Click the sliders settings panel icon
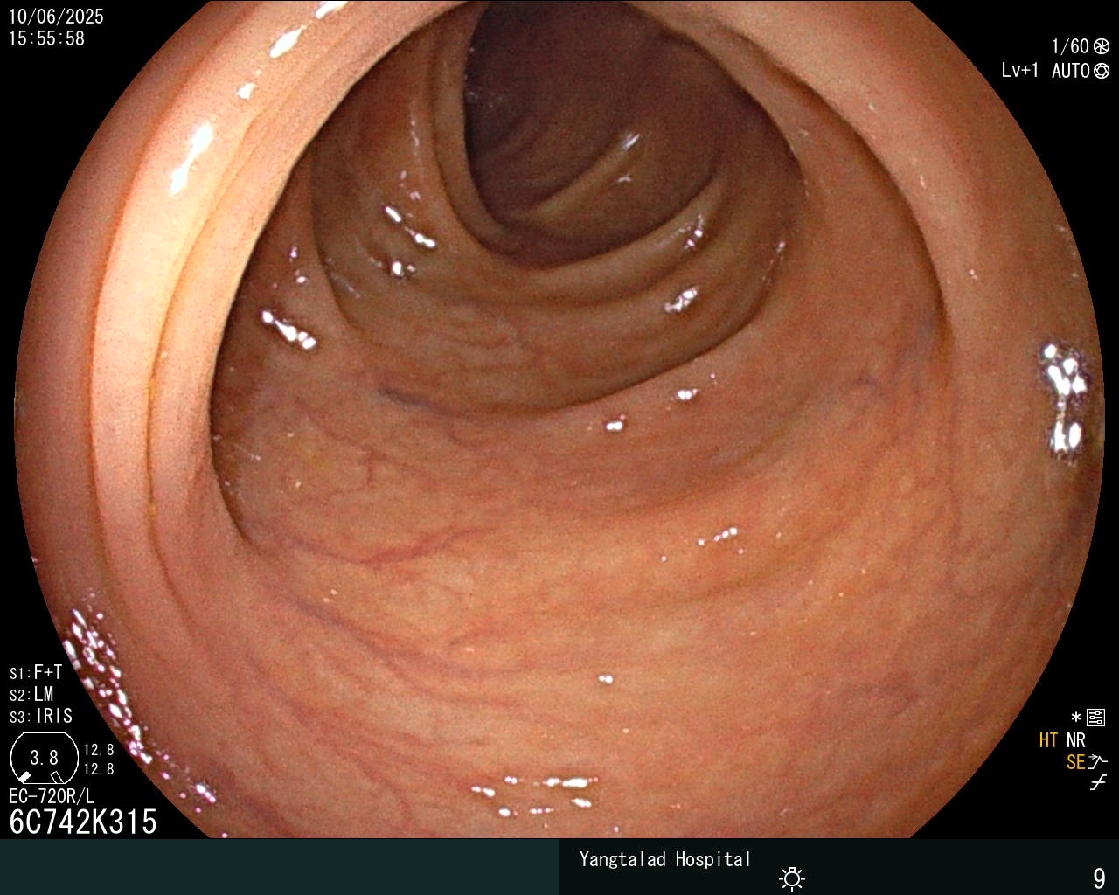 pyautogui.click(x=1096, y=718)
